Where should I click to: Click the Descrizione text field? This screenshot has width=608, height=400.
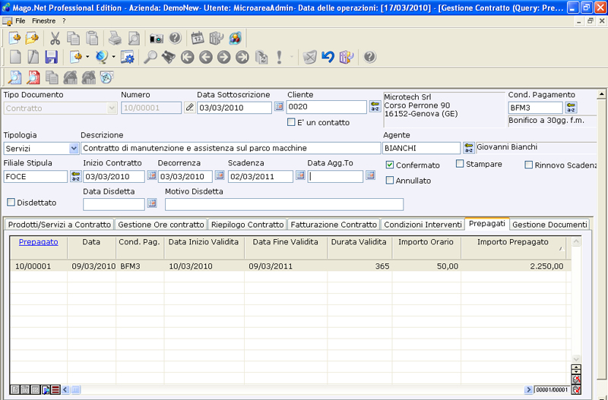231,148
